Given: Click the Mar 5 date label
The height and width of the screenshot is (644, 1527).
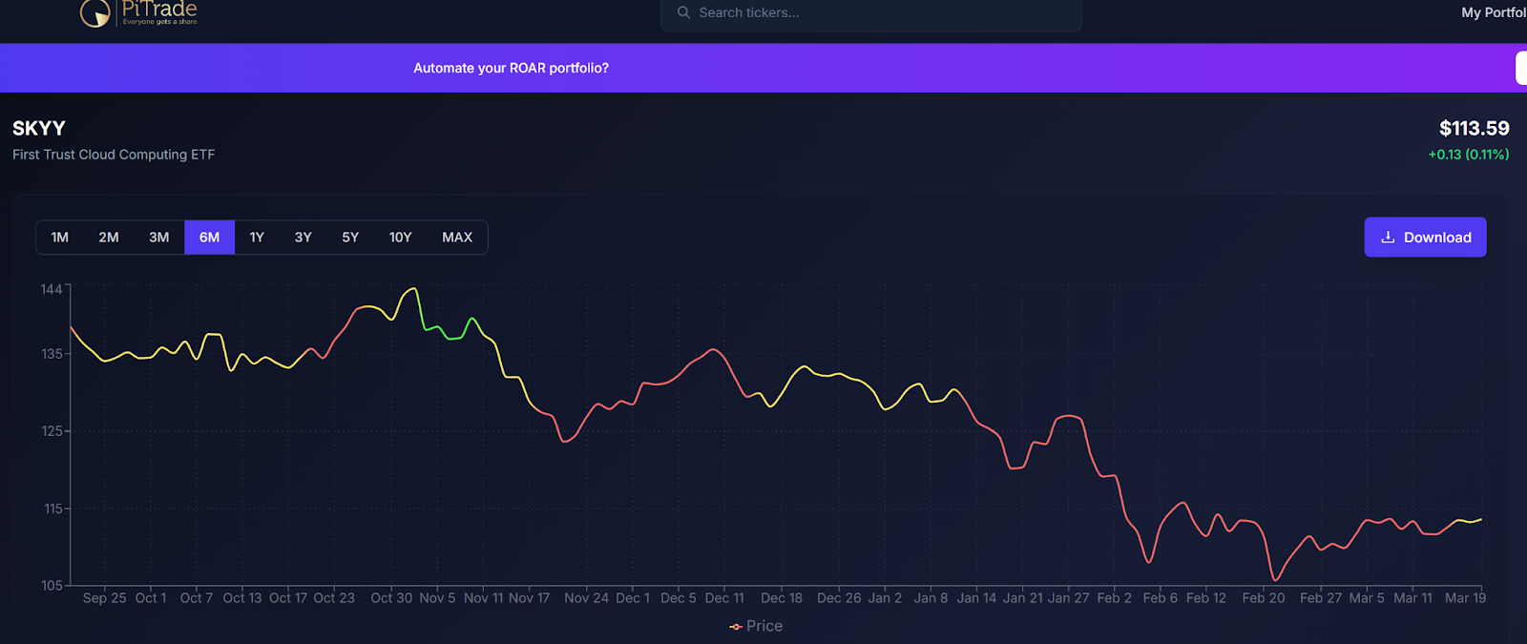Looking at the screenshot, I should coord(1367,598).
